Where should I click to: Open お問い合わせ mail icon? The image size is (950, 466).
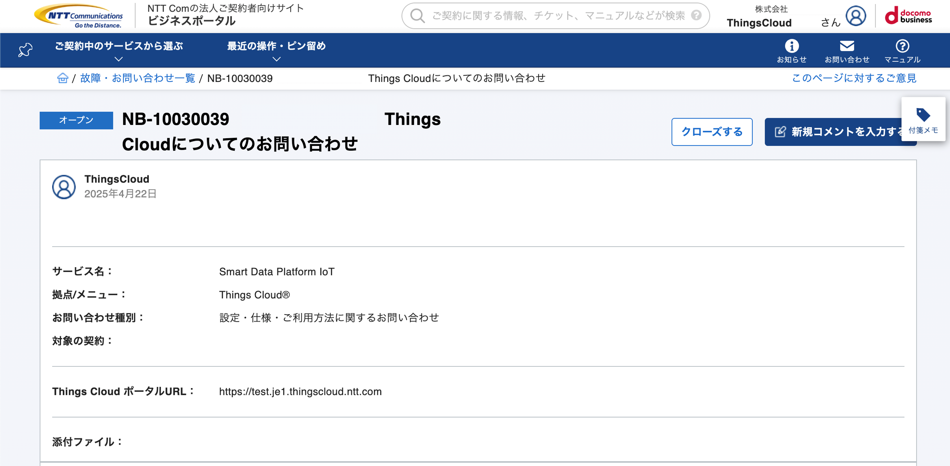(847, 51)
